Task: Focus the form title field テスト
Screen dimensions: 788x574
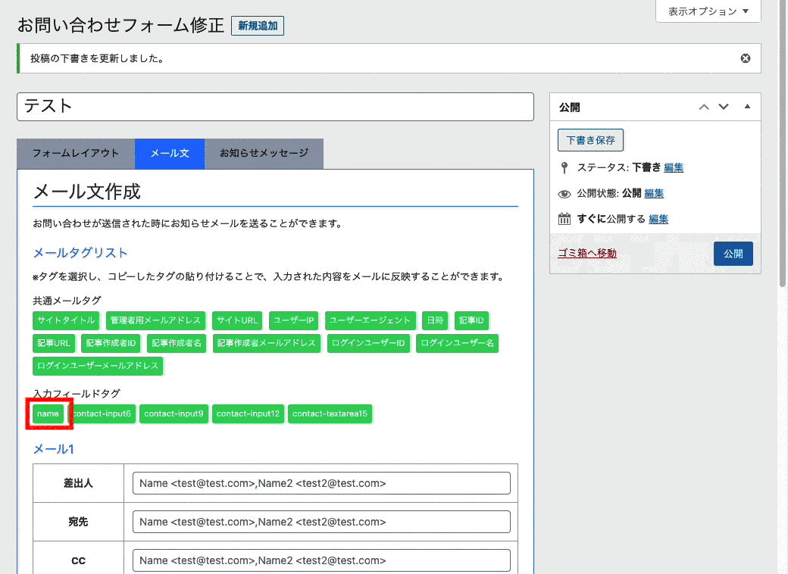Action: point(275,107)
